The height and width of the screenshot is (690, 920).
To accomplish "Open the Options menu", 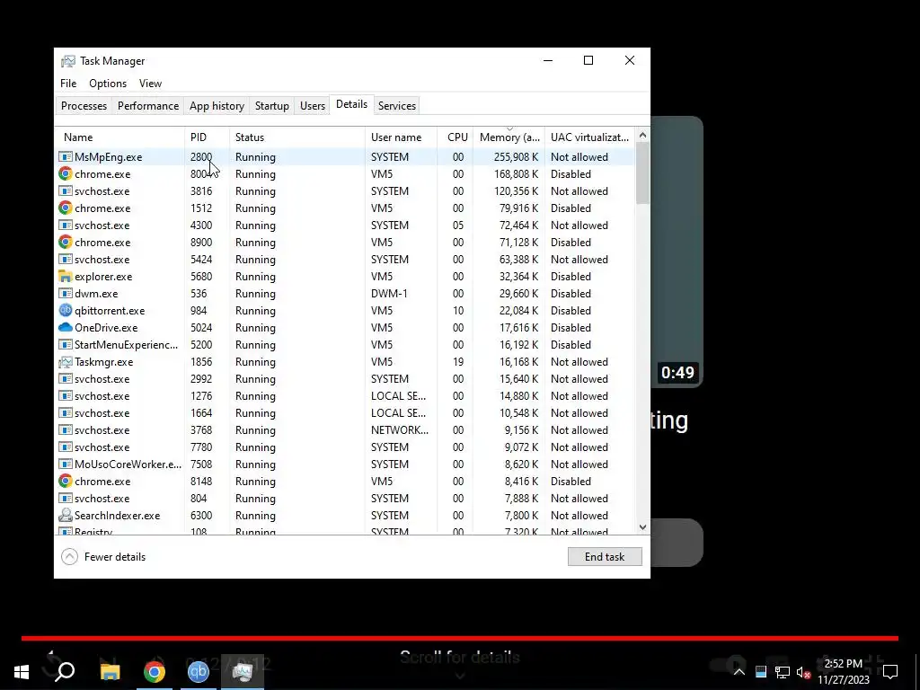I will 108,84.
